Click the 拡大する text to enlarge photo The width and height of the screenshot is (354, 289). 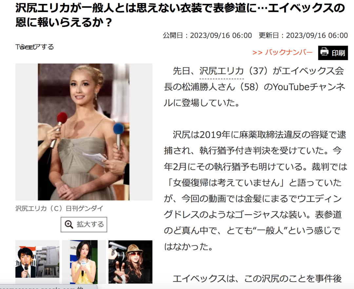90,224
